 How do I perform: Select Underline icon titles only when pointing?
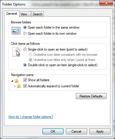30,60
